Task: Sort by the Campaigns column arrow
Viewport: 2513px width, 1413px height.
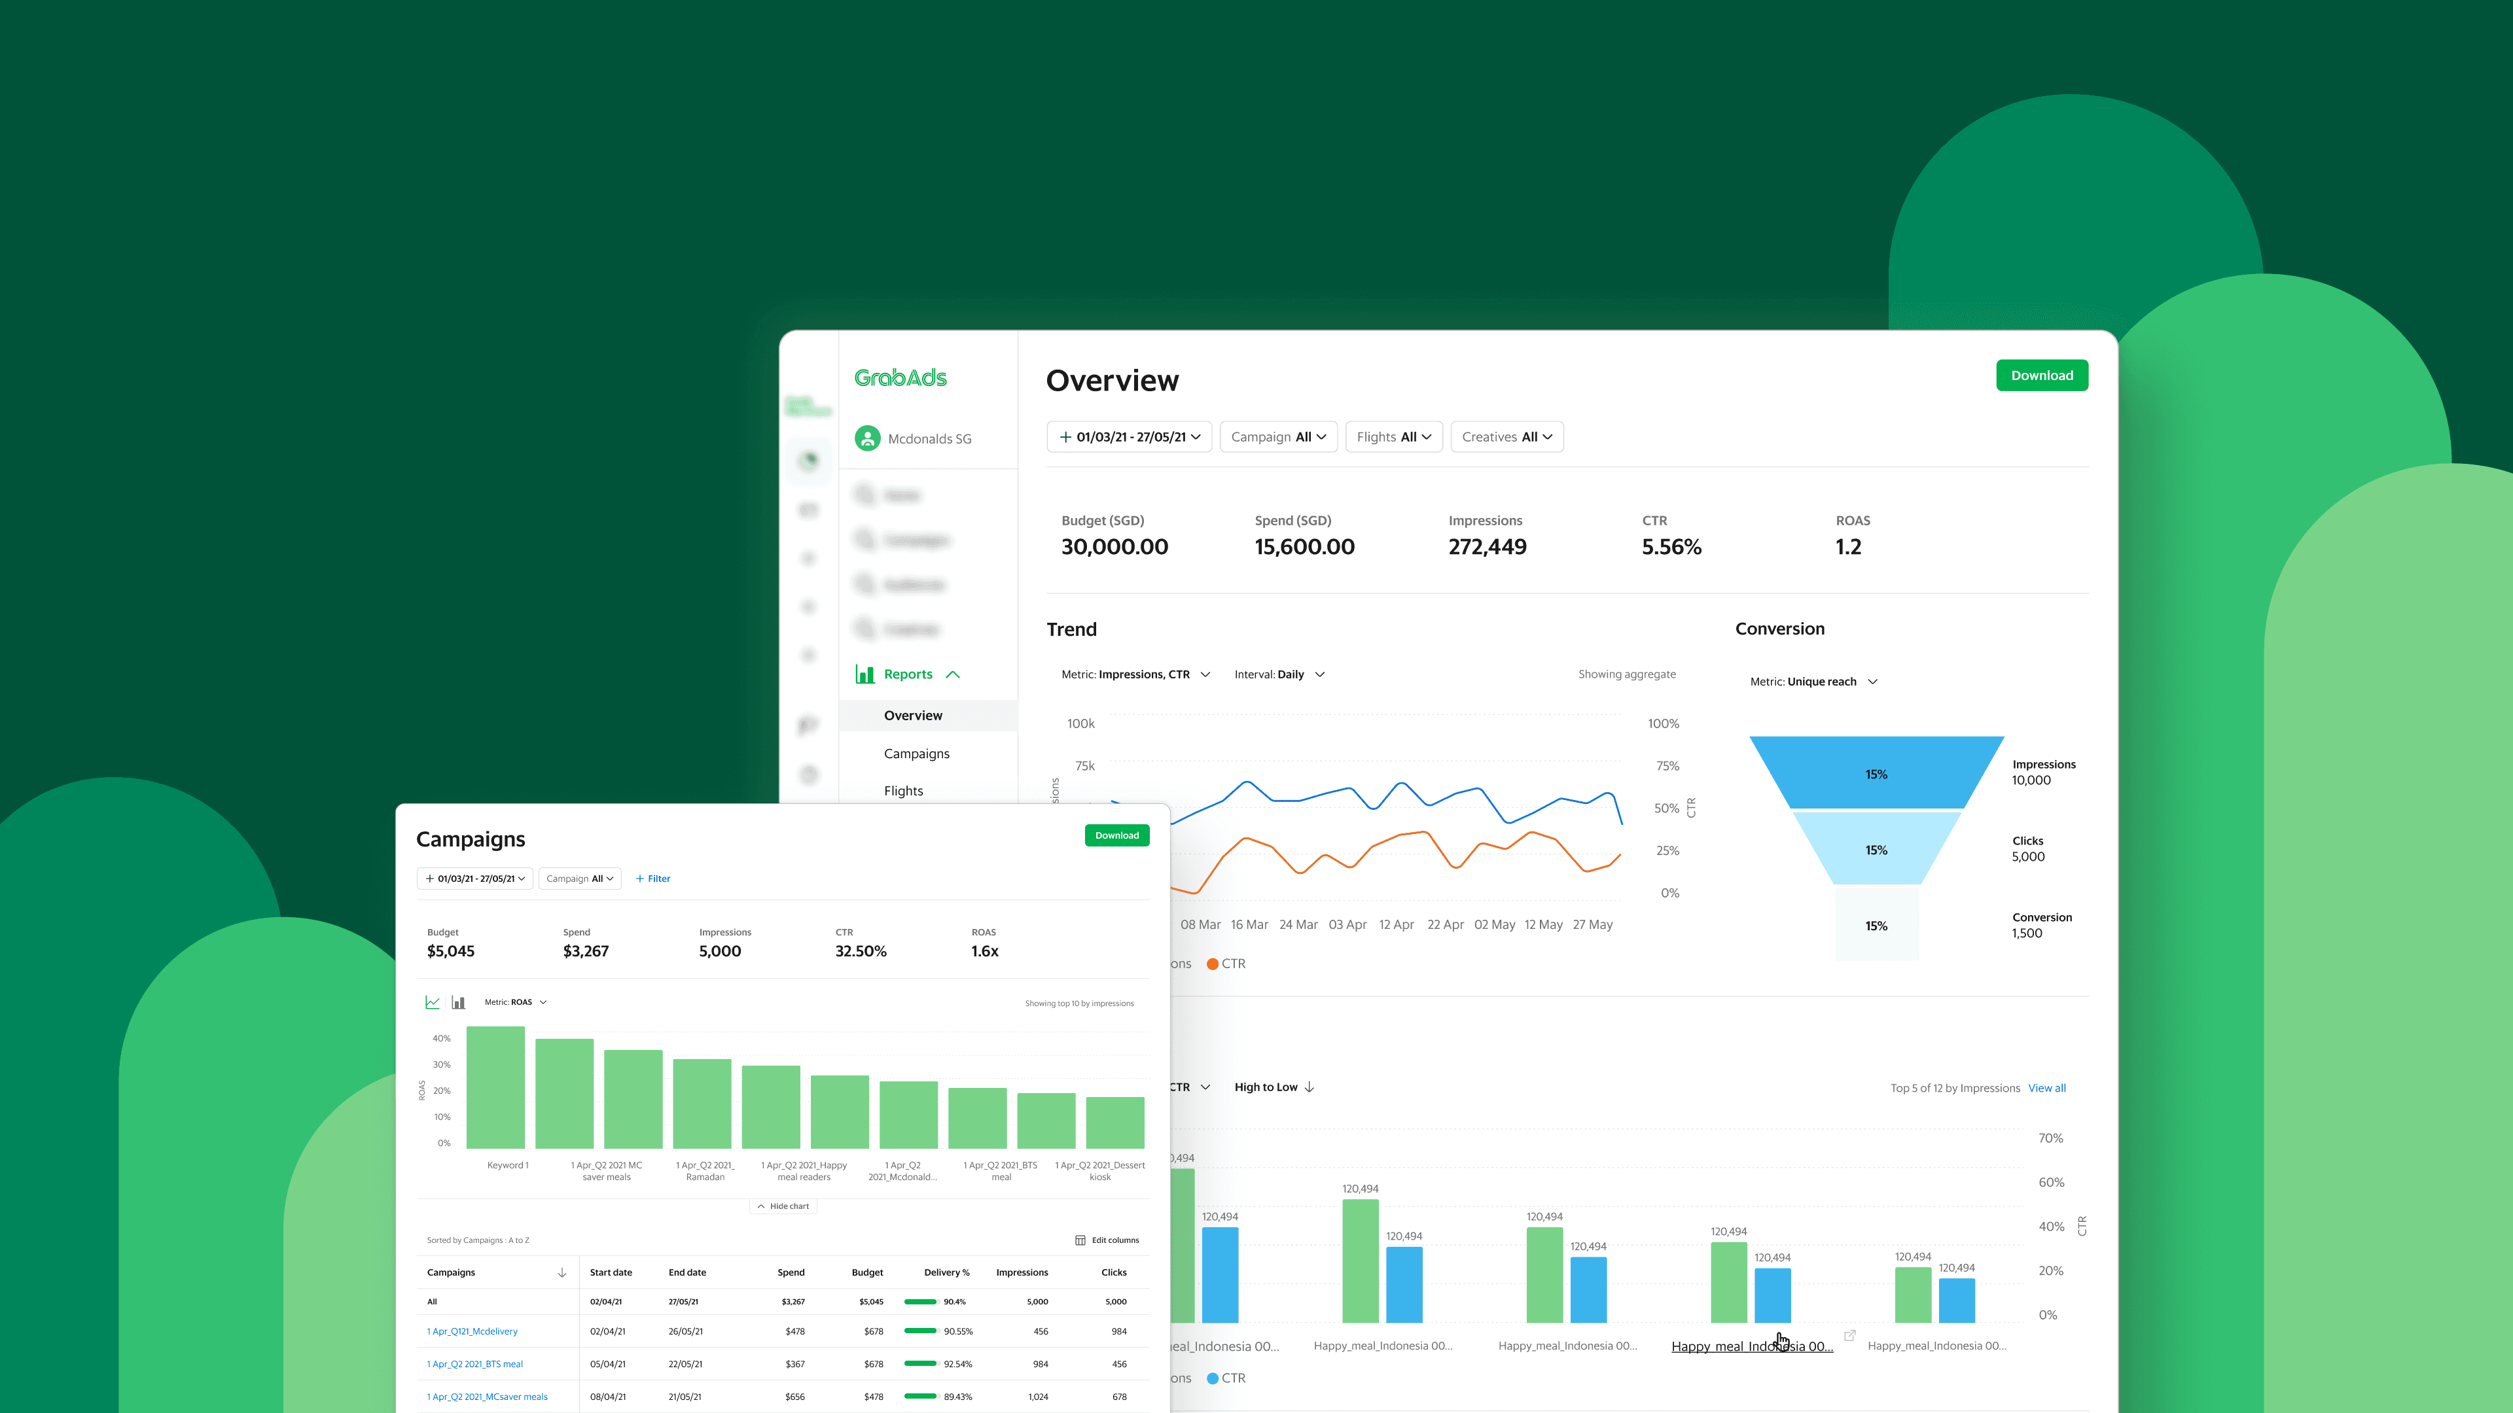Action: pyautogui.click(x=562, y=1272)
